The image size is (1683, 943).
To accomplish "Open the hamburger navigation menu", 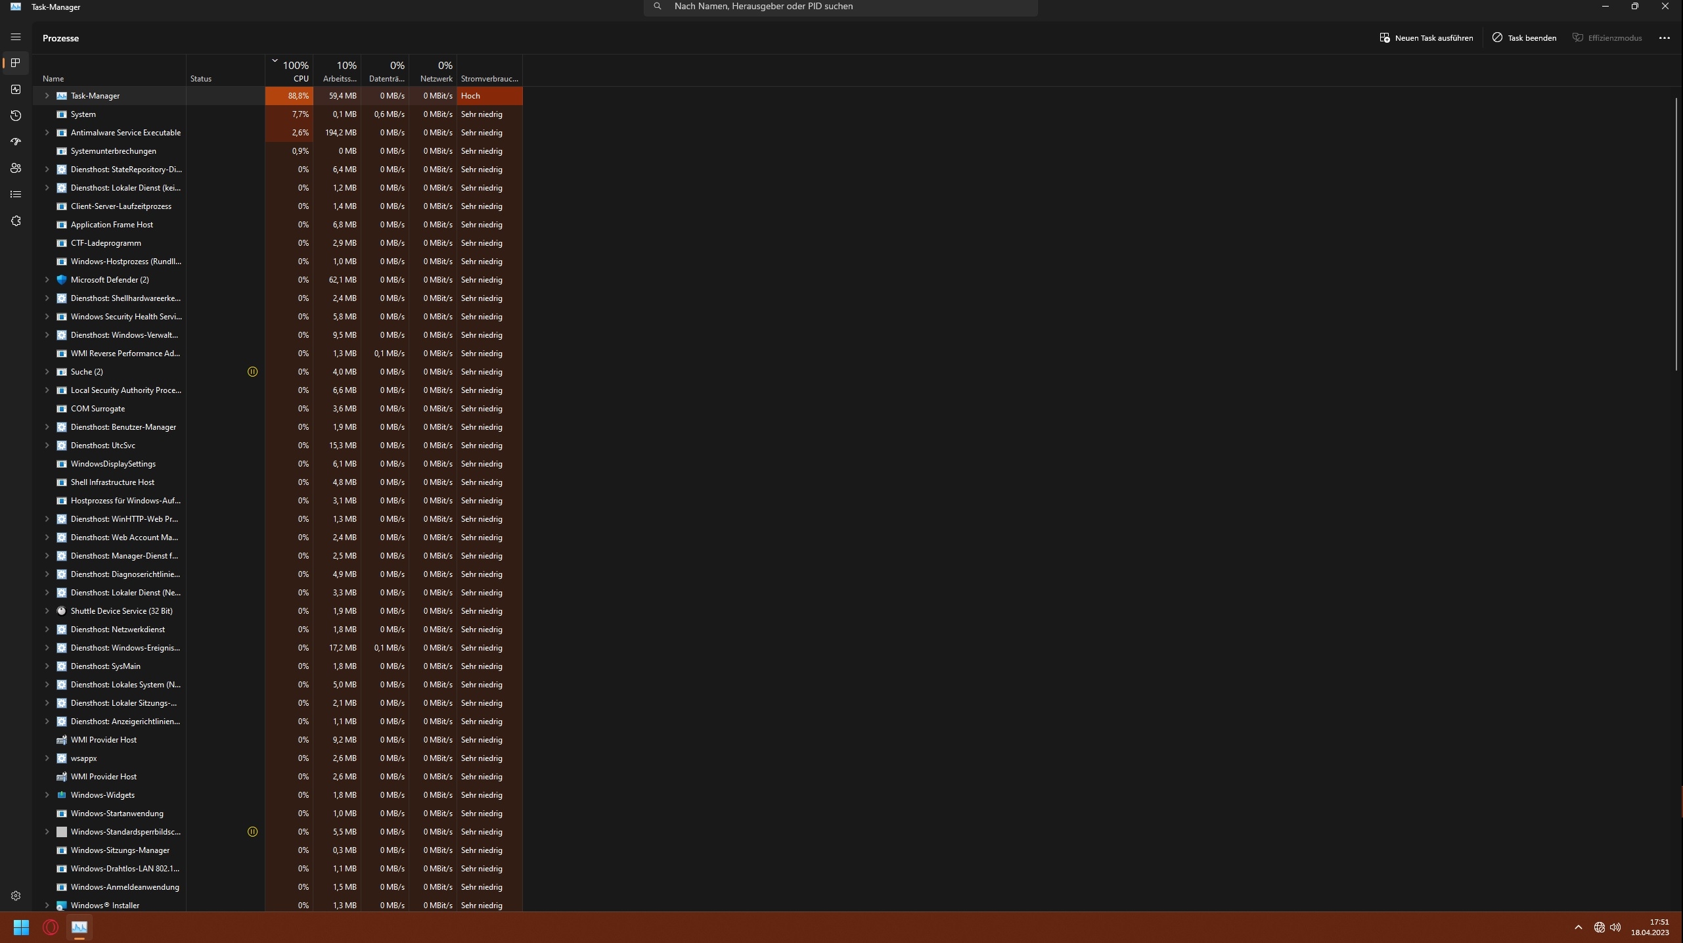I will pyautogui.click(x=16, y=37).
